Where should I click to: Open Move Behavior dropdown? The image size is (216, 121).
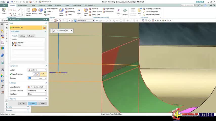37,87
